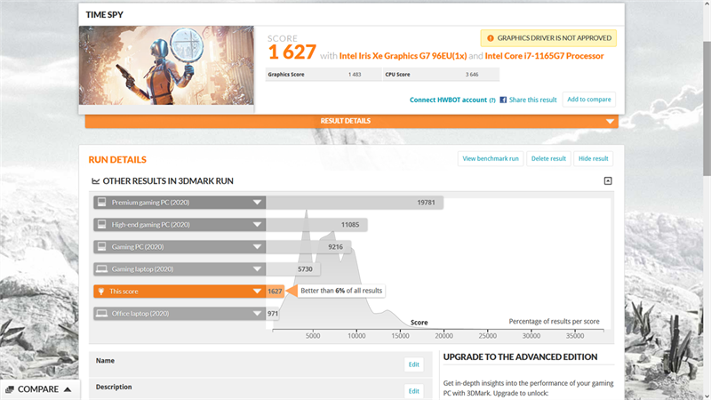Viewport: 711px width, 400px height.
Task: Click the vertical page scrollbar thumb
Action: tap(707, 108)
